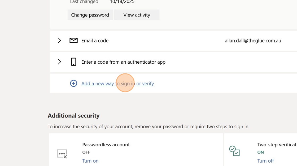Expand the authenticator app row chevron
Image resolution: width=297 pixels, height=166 pixels.
59,62
